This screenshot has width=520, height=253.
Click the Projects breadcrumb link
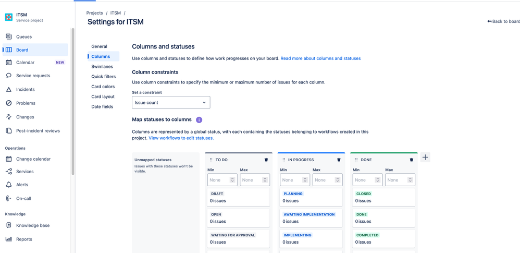tap(94, 13)
